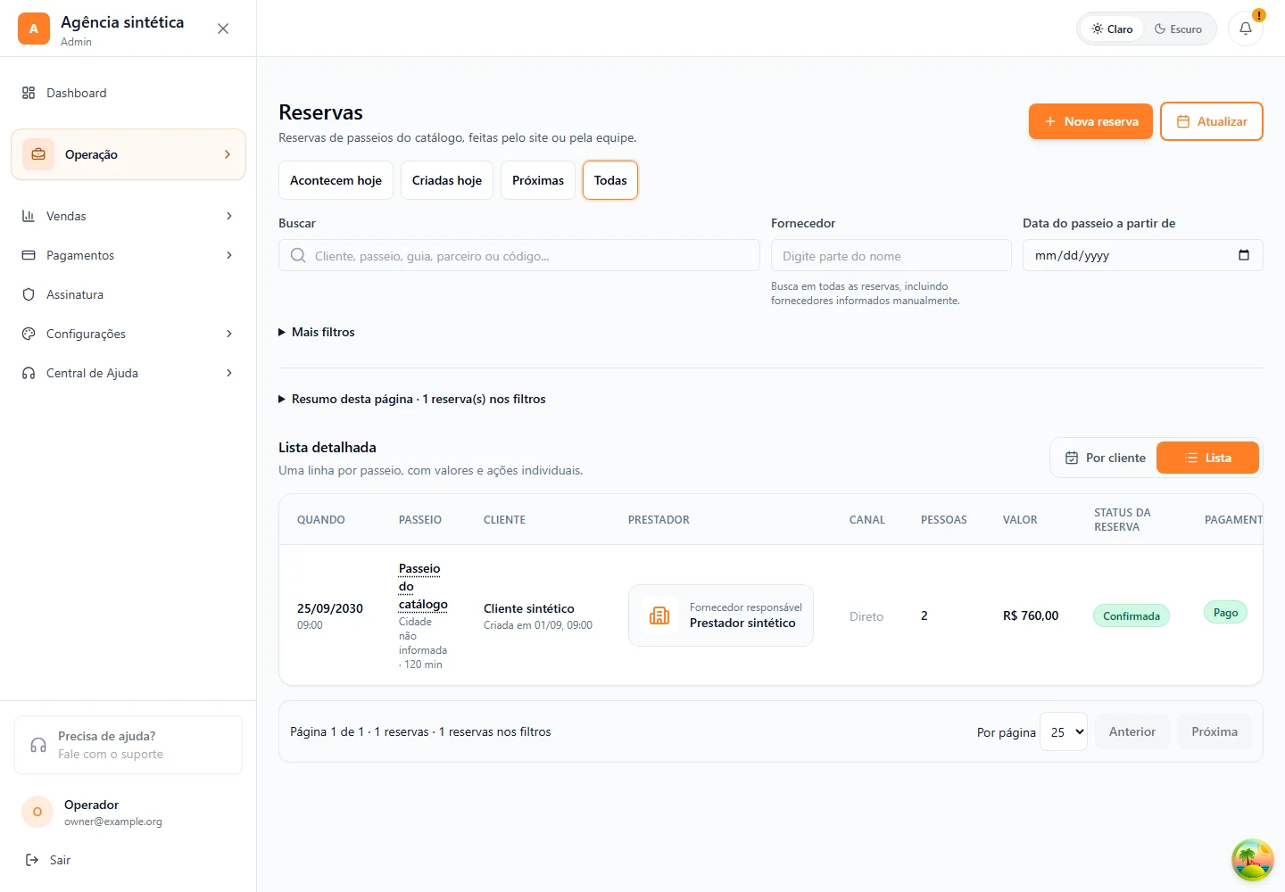The image size is (1285, 892).
Task: Expand the Configurações submenu chevron
Action: (229, 334)
